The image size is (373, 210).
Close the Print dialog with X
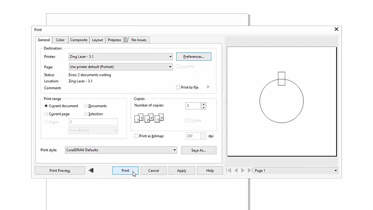(x=337, y=29)
